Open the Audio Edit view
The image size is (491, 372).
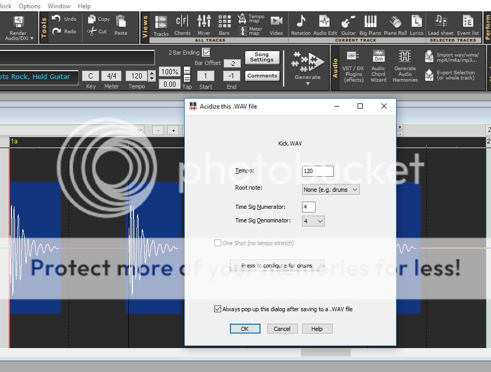[x=325, y=26]
